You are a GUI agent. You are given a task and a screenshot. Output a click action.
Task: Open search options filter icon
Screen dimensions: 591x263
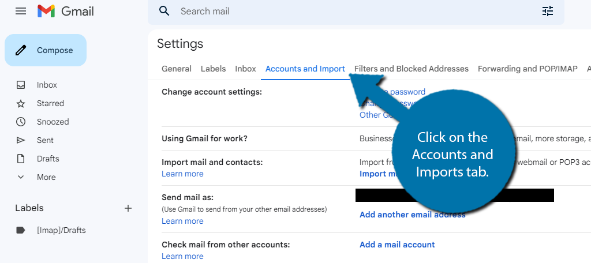(548, 12)
